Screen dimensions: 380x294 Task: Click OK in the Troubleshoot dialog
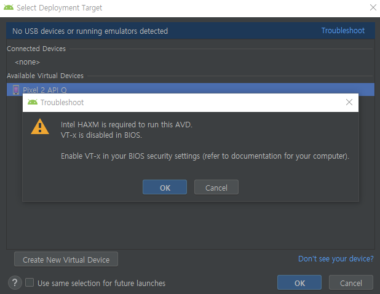(165, 187)
